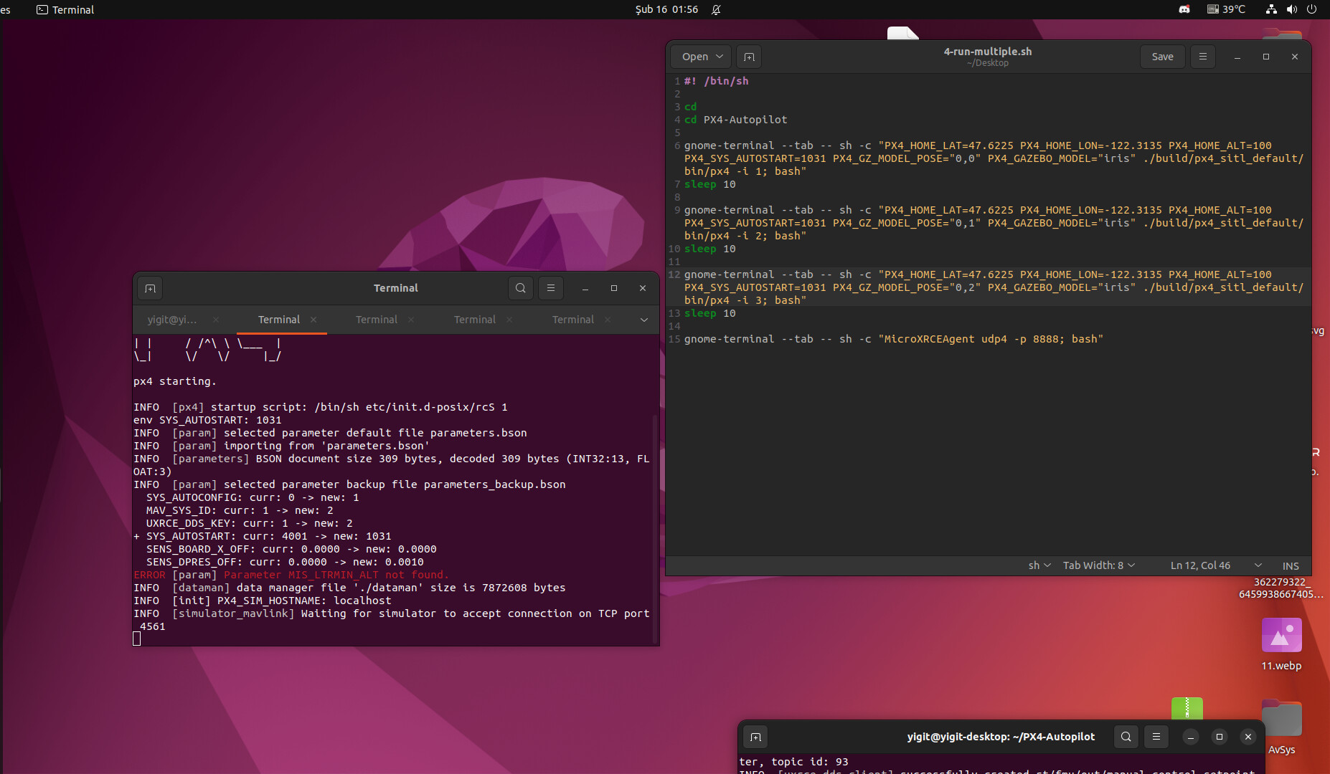The width and height of the screenshot is (1330, 774).
Task: Toggle INS insert mode in status bar
Action: pos(1291,565)
